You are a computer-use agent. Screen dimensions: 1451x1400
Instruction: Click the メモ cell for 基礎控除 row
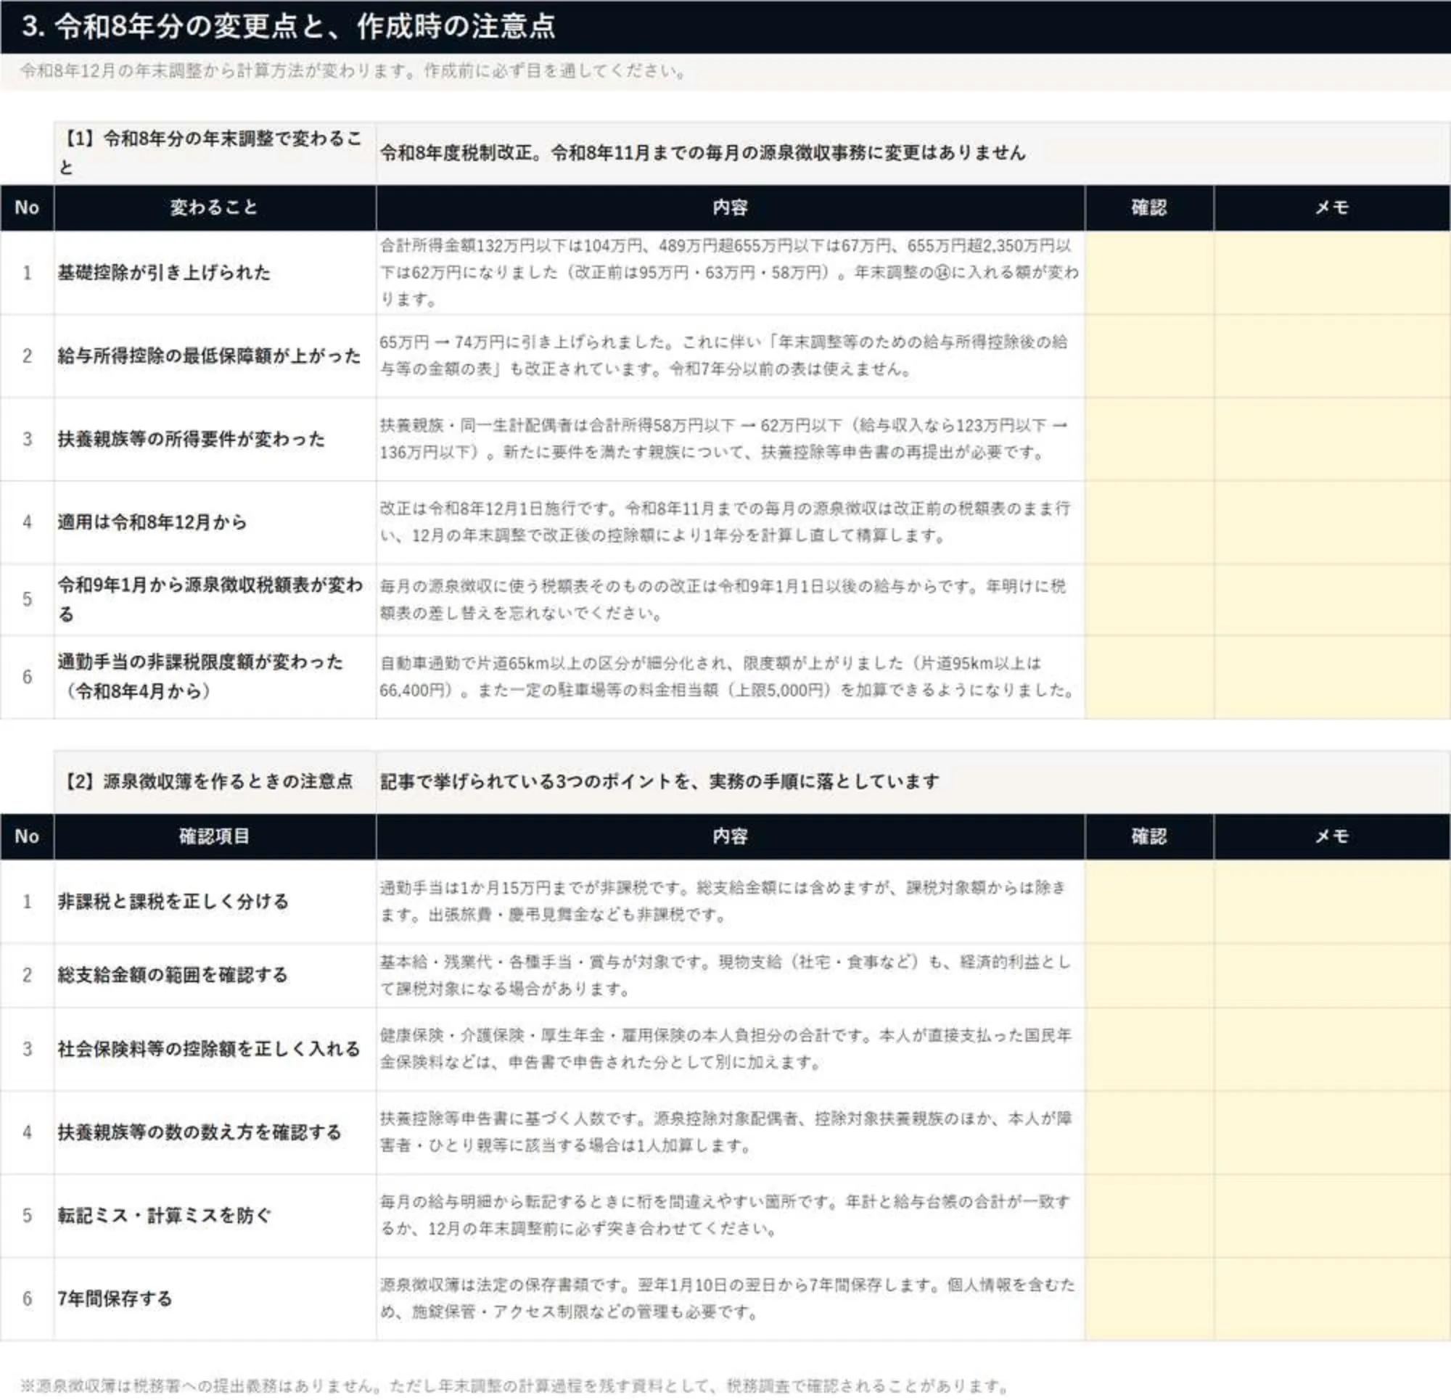click(x=1332, y=273)
